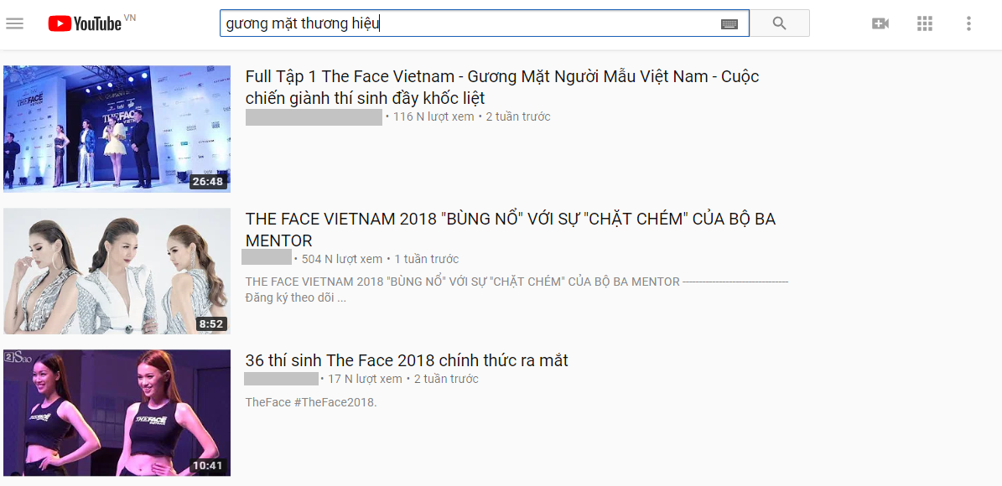
Task: Click the second video's mentor thumbnail
Action: click(x=117, y=271)
